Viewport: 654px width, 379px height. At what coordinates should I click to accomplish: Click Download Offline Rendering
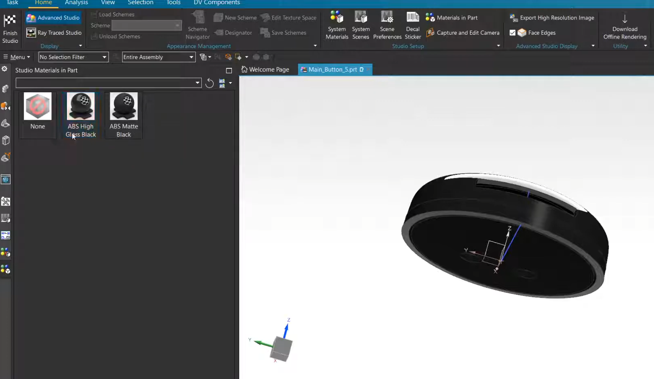coord(625,26)
